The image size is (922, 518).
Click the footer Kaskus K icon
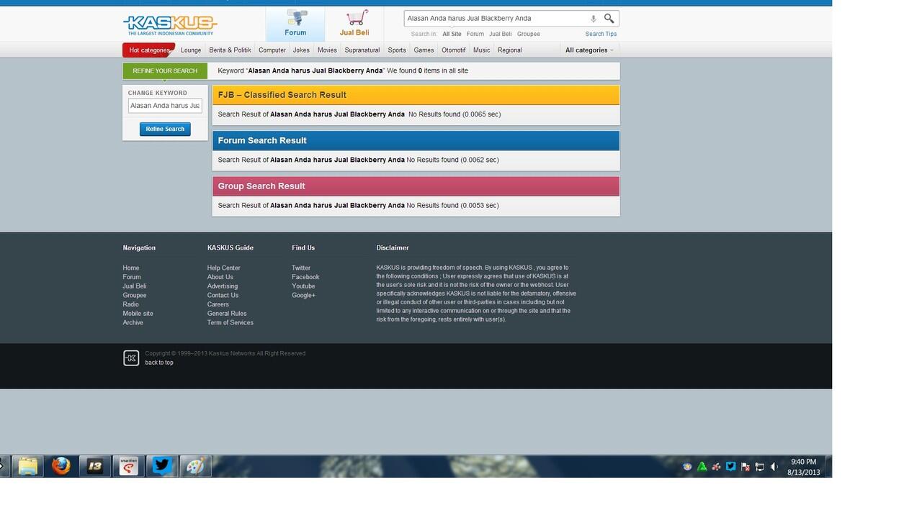coord(131,358)
